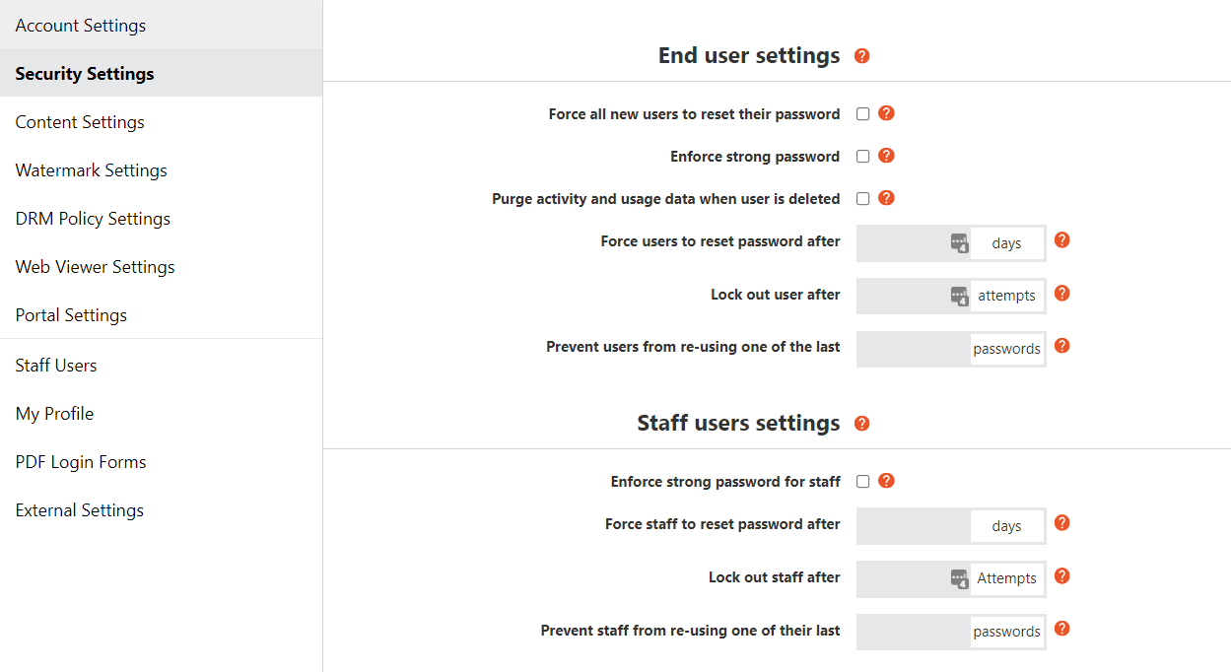Screen dimensions: 1231x672
Task: Enable Force all new users to reset password
Action: click(x=863, y=114)
